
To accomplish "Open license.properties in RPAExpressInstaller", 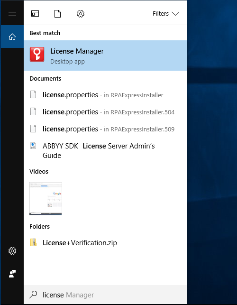I will (x=105, y=95).
